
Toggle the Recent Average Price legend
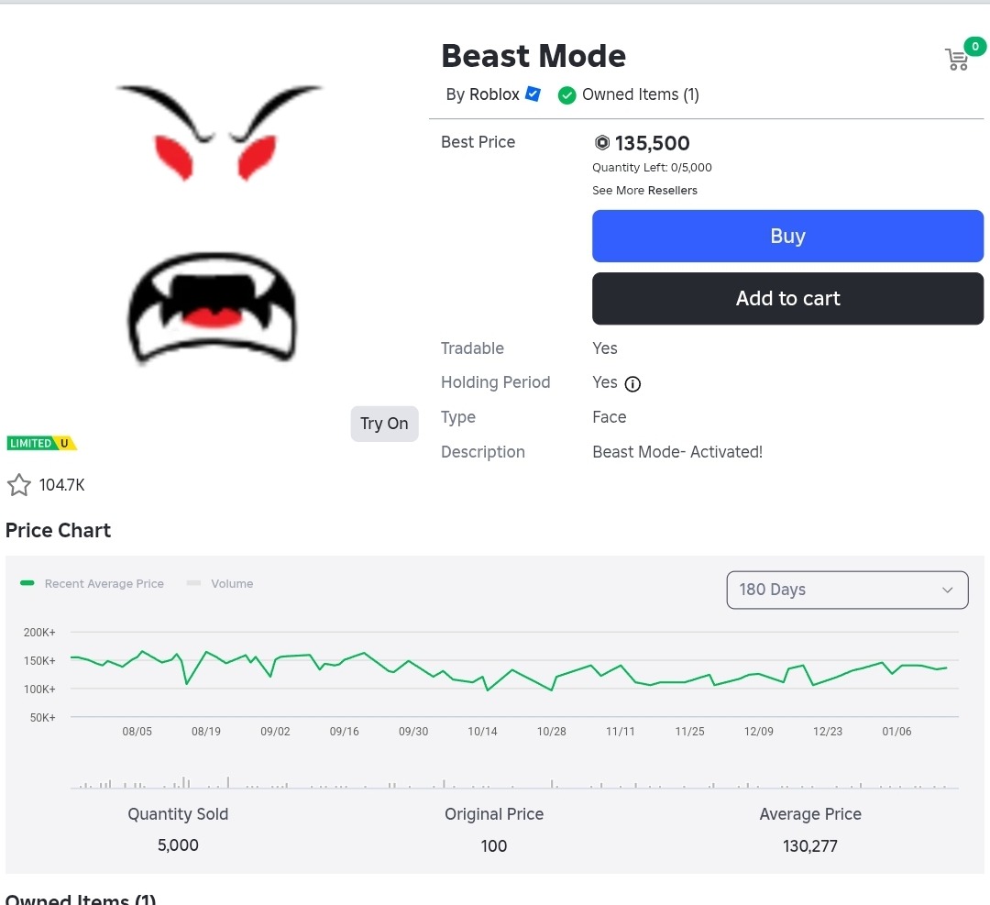pyautogui.click(x=92, y=583)
